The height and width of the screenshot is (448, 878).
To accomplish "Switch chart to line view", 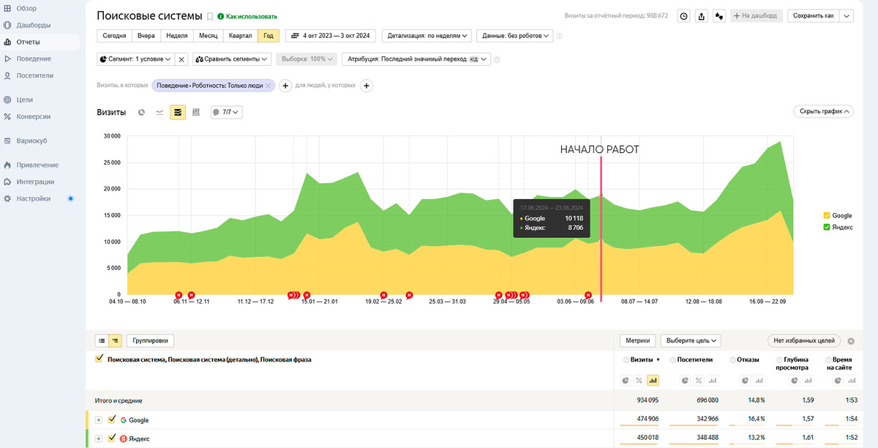I will 160,112.
